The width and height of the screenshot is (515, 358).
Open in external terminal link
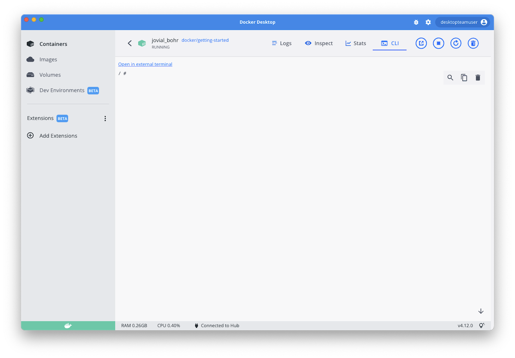coord(145,64)
